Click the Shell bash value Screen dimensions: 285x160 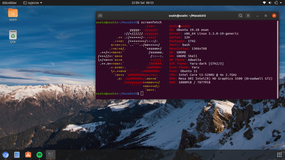pyautogui.click(x=186, y=45)
